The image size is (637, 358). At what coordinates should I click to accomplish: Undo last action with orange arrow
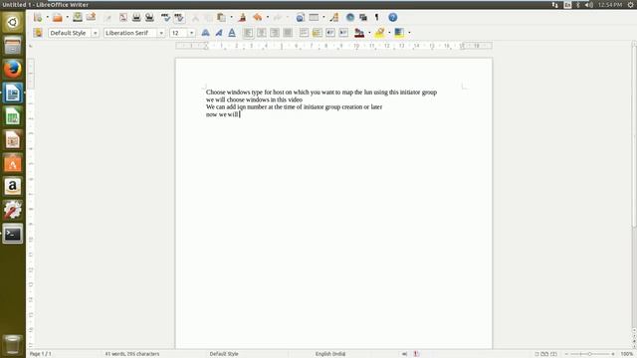coord(257,18)
